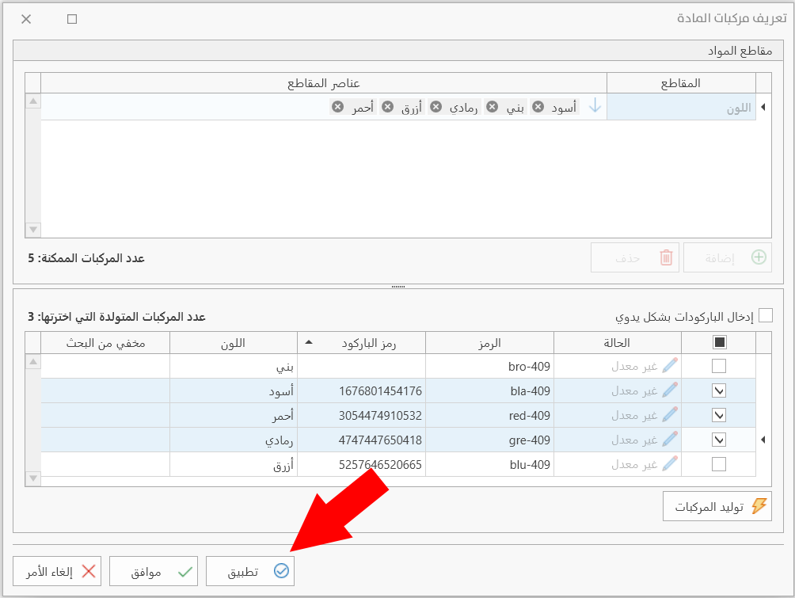Click the تطبيق apply button

tap(250, 571)
